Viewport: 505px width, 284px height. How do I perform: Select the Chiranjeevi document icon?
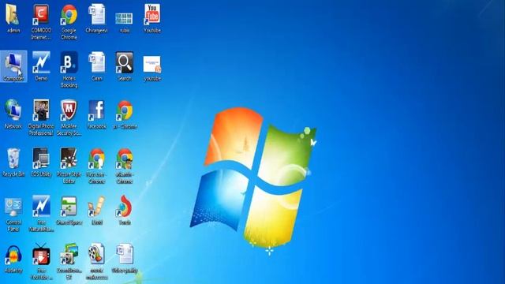97,15
